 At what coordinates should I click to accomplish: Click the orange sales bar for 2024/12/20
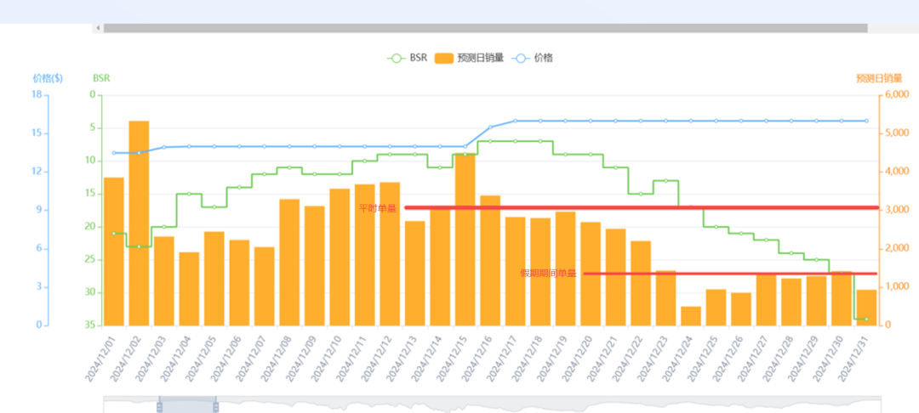pyautogui.click(x=591, y=274)
